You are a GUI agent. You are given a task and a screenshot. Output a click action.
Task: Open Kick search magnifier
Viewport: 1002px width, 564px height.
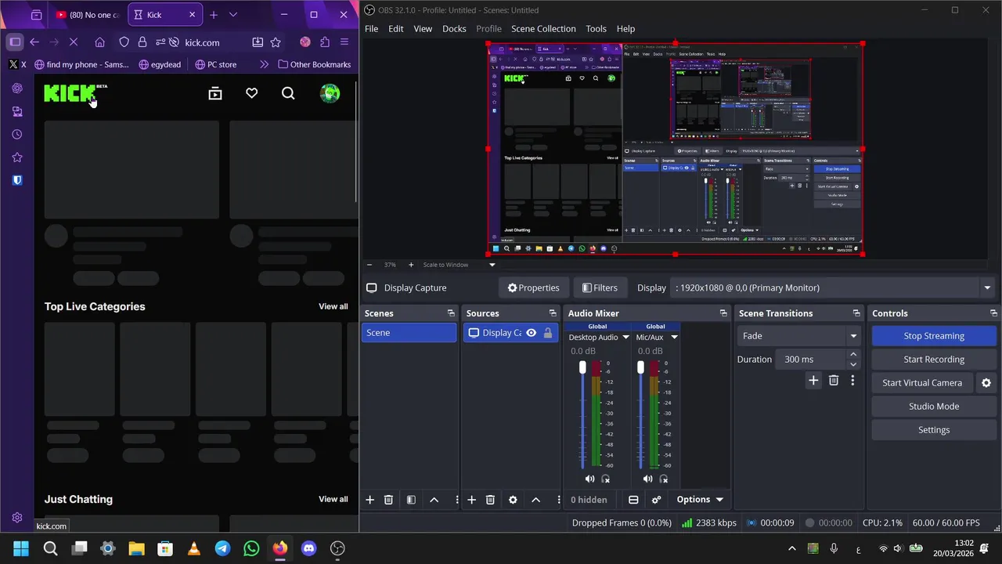[x=288, y=93]
